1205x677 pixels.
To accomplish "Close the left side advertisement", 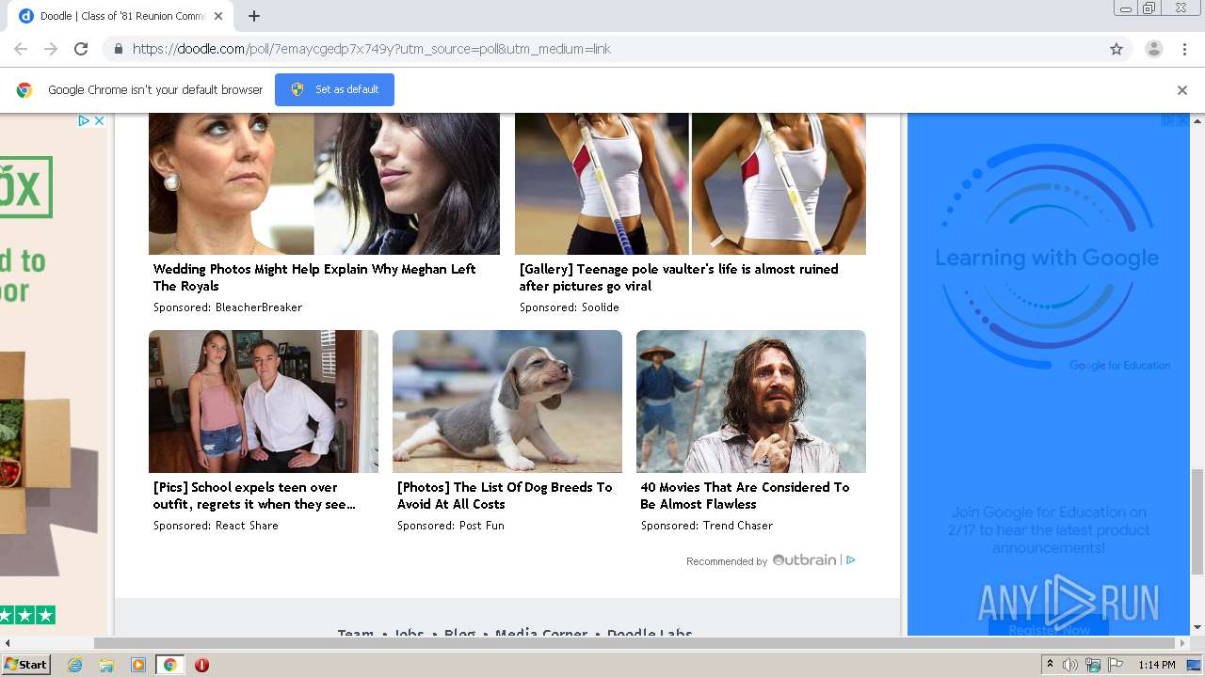I will (x=98, y=120).
